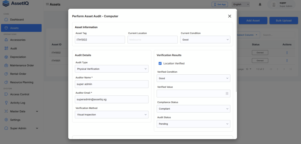Click the dialog's vertical scrollbar
Viewport: 301px width, 144px height.
tap(236, 51)
